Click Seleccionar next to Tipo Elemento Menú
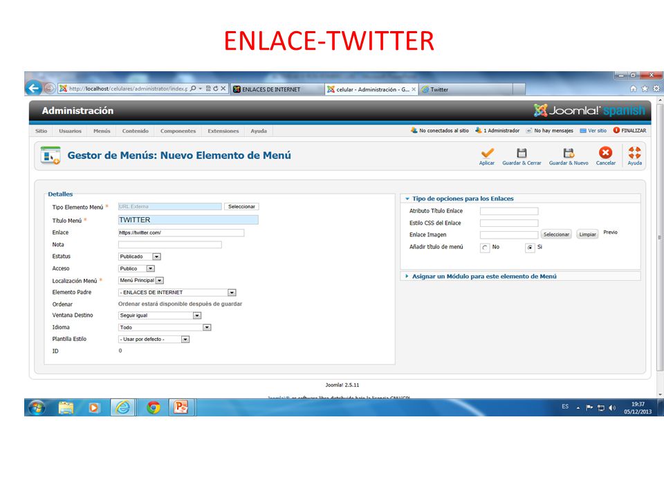The width and height of the screenshot is (664, 498). (241, 207)
